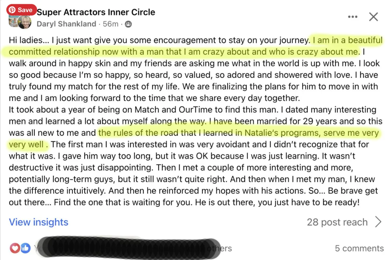The width and height of the screenshot is (390, 260).
Task: Click Daryl Shankland's profile picture
Action: click(x=24, y=22)
